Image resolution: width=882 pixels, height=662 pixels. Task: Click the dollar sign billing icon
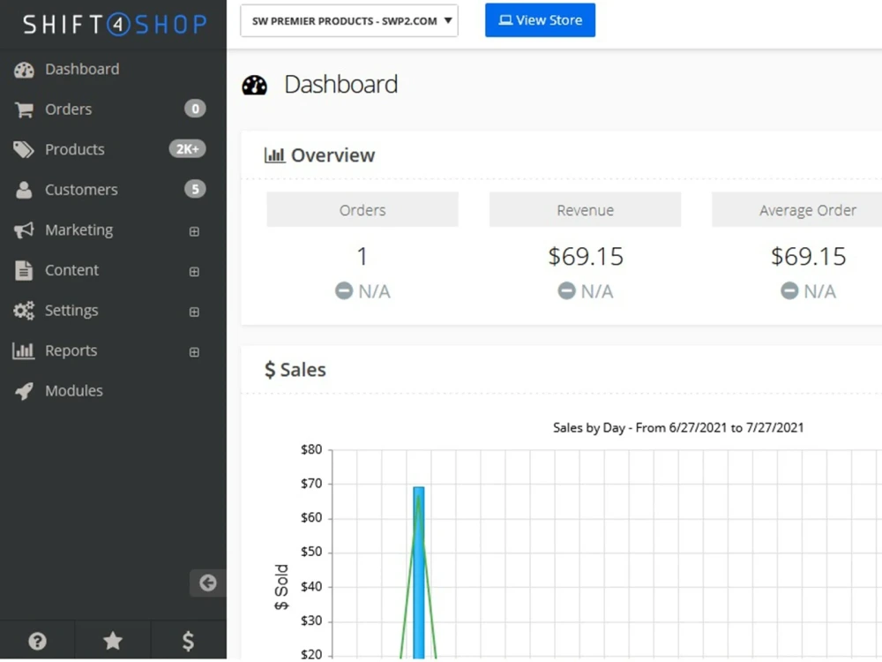pos(189,641)
